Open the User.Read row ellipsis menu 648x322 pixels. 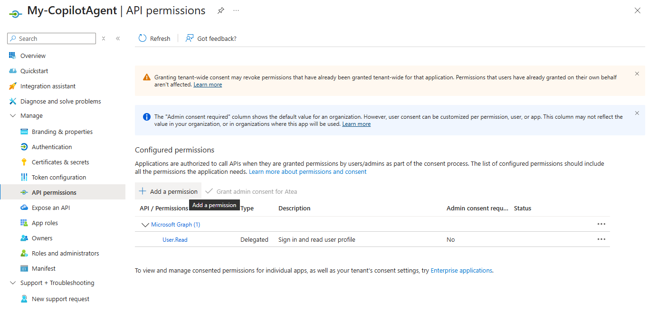click(601, 239)
